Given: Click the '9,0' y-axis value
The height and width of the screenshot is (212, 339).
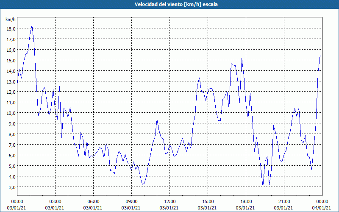Looking at the screenshot, I should [x=12, y=124].
